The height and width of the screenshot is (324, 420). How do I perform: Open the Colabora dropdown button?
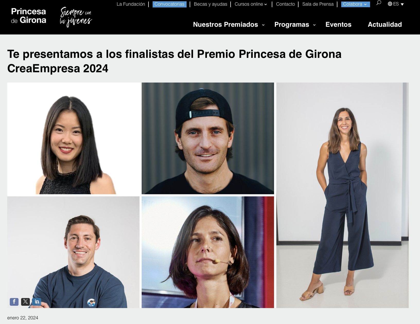point(355,4)
